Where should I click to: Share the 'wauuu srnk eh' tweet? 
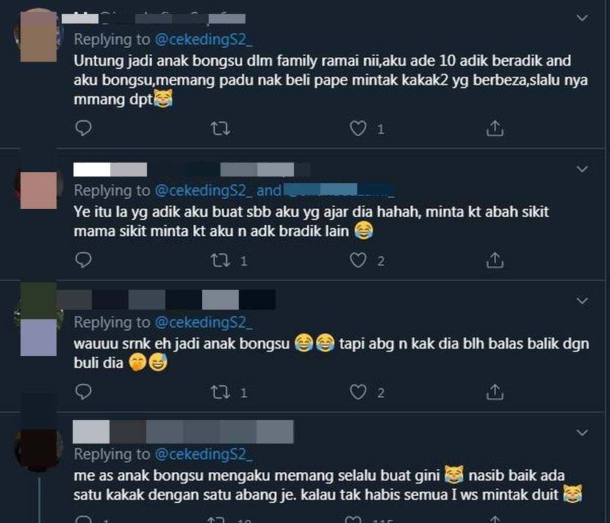click(x=495, y=392)
